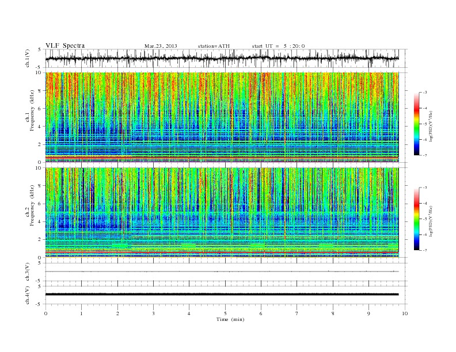Screen dimensions: 456x352
Task: Select the "ch.3(V)" axis label
Action: [28, 272]
